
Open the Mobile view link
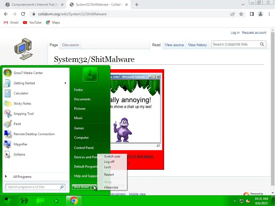pyautogui.click(x=137, y=194)
